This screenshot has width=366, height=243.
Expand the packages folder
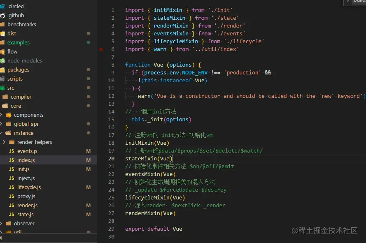[19, 70]
